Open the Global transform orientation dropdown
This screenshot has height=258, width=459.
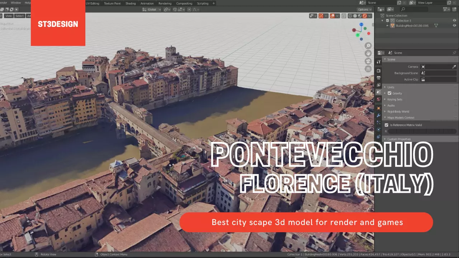pos(151,9)
